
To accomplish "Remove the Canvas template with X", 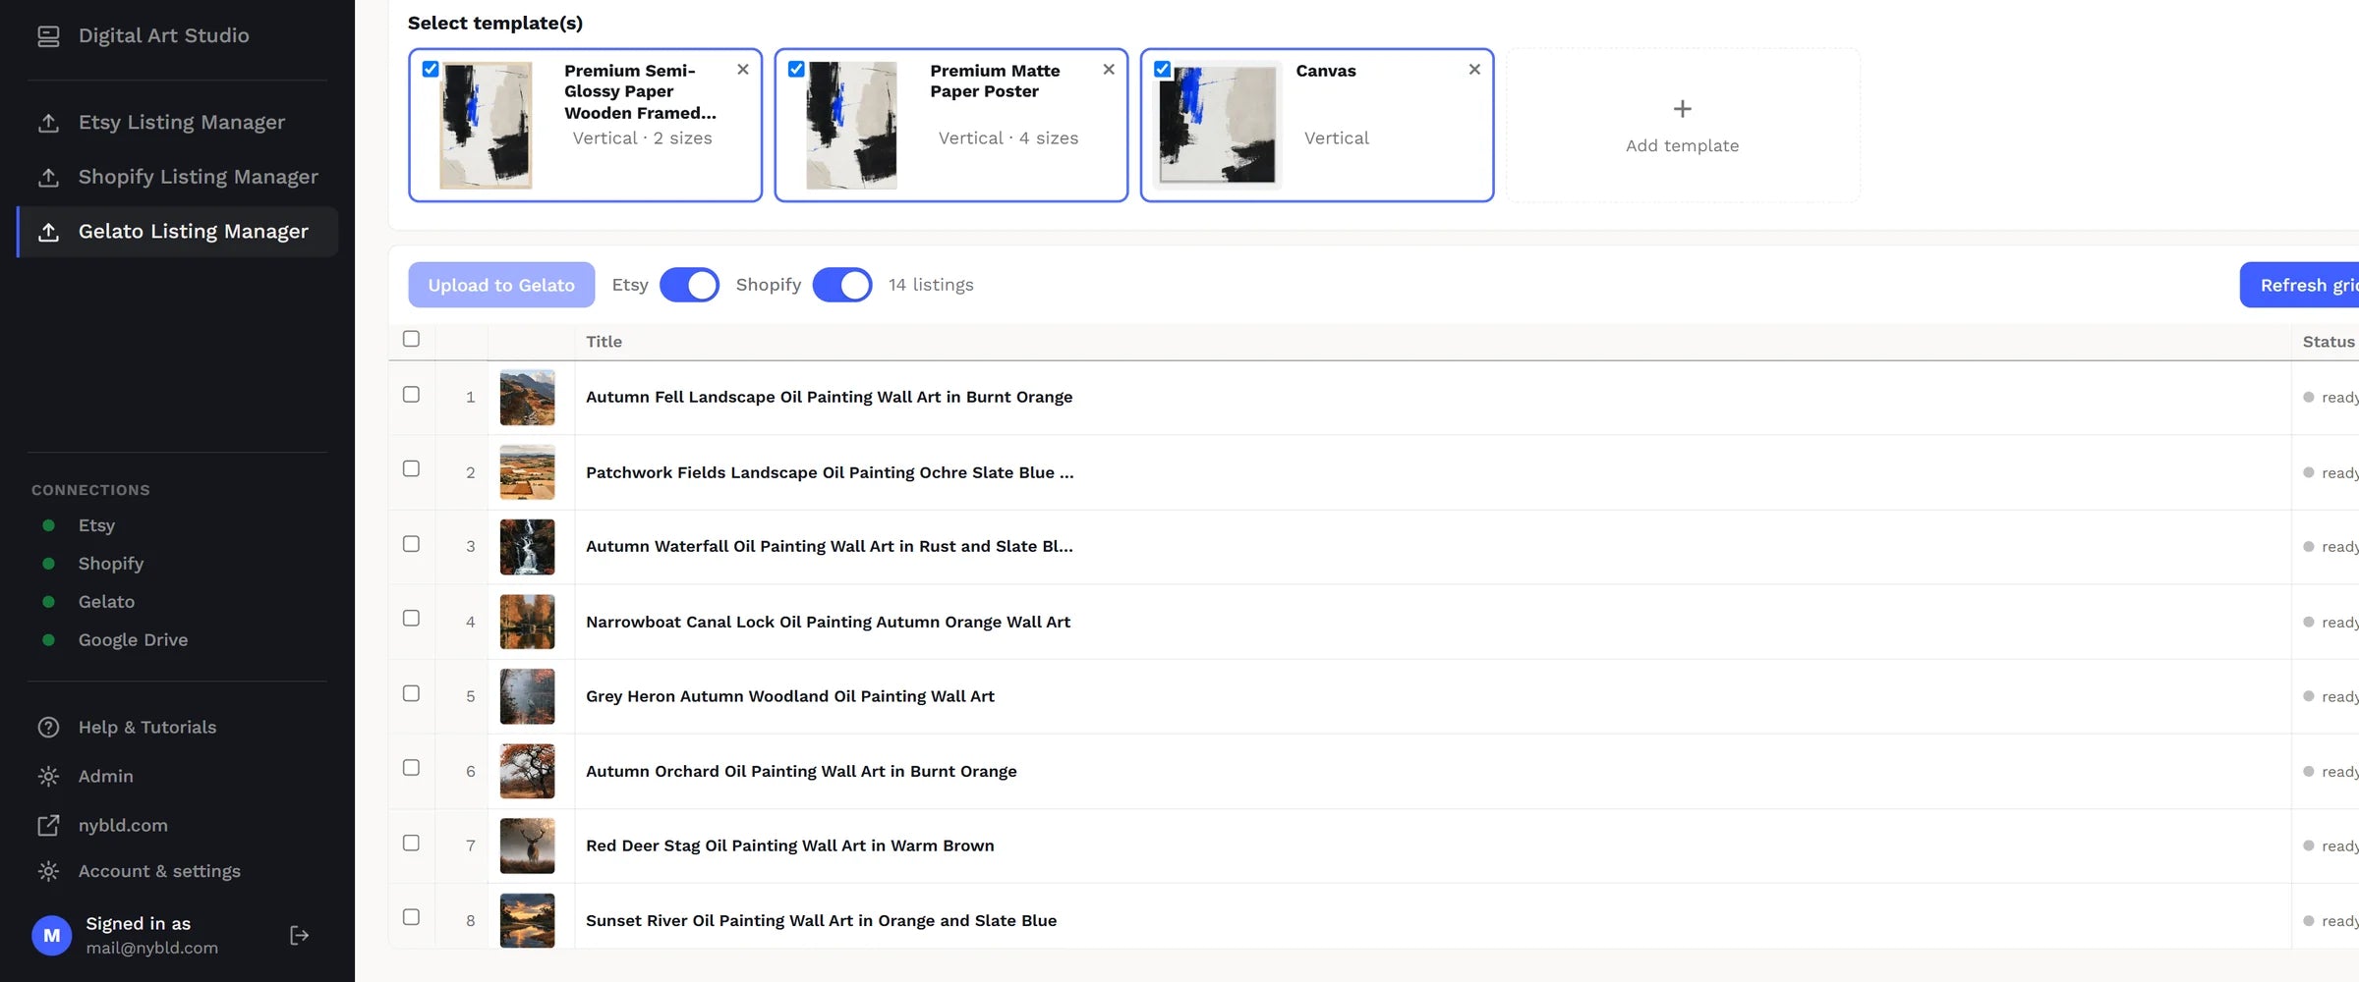I will click(x=1474, y=70).
